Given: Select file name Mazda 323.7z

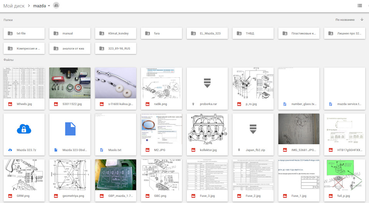Looking at the screenshot, I should 27,150.
